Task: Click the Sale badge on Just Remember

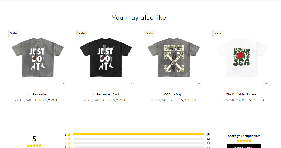Action: [14, 33]
